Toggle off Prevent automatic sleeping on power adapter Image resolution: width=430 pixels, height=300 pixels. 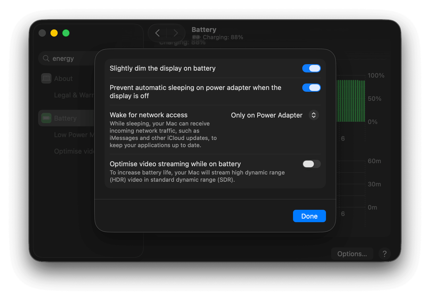[311, 88]
